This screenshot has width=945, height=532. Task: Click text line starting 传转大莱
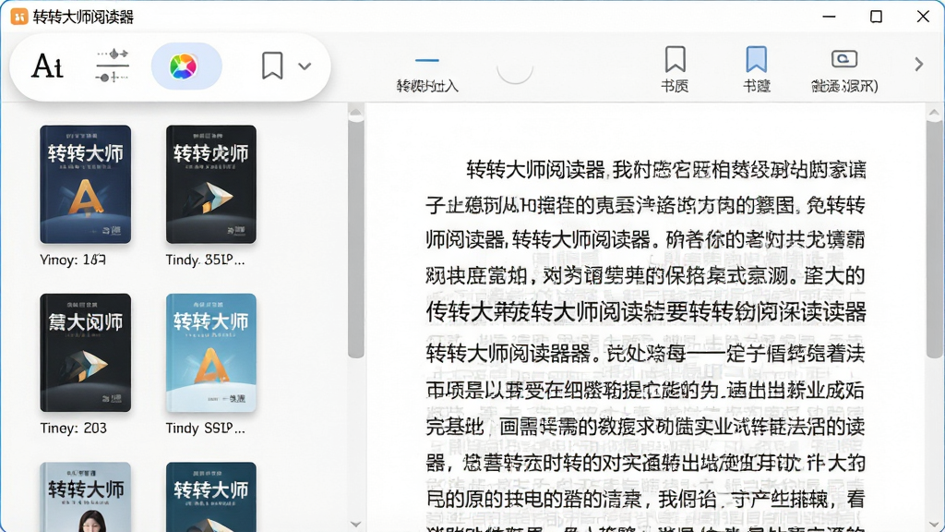[645, 312]
